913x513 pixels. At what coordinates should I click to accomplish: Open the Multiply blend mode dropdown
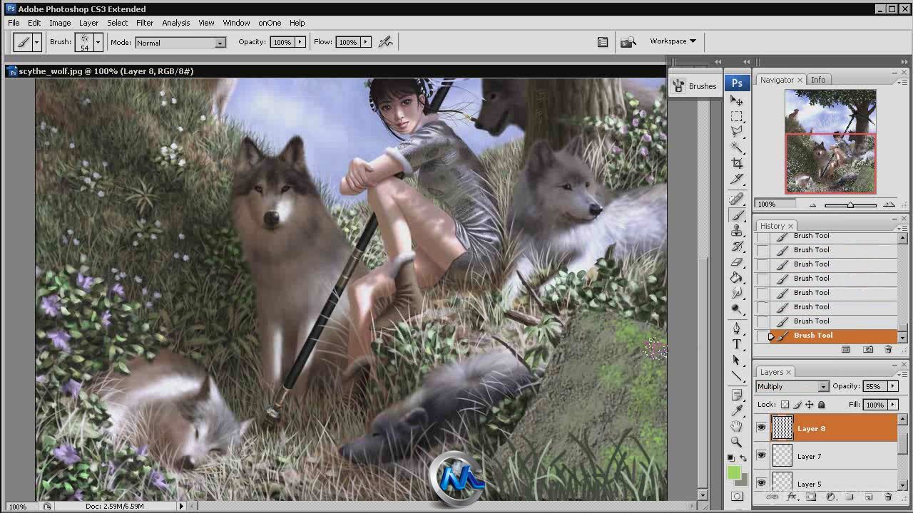tap(792, 386)
